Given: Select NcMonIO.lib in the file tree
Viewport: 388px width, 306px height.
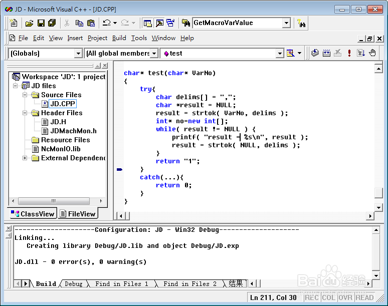Looking at the screenshot, I should coord(61,149).
